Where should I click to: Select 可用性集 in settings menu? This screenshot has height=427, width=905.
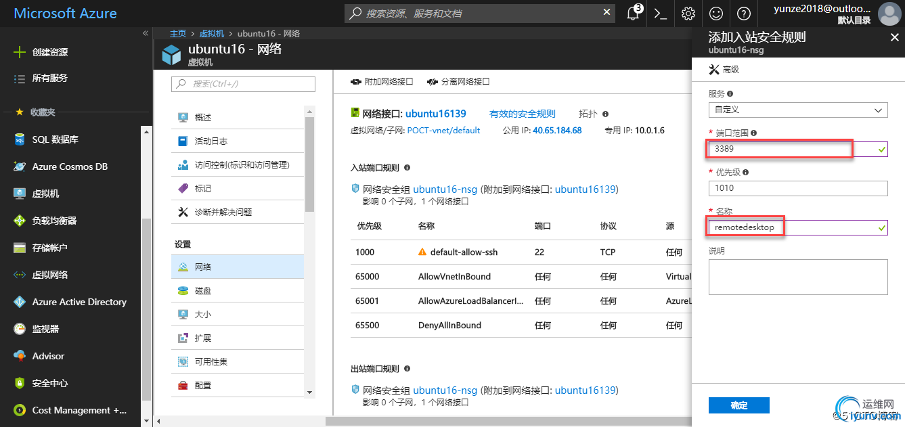(x=238, y=362)
